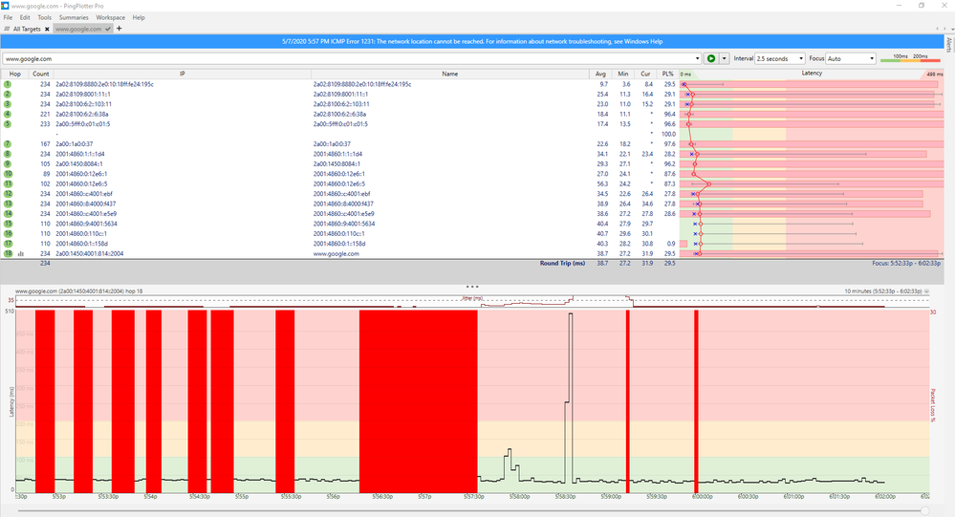Viewport: 955px width, 517px height.
Task: Open the Workspace menu
Action: tap(110, 17)
